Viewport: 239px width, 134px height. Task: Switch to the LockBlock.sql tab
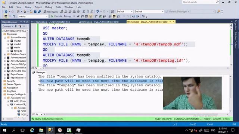point(99,22)
